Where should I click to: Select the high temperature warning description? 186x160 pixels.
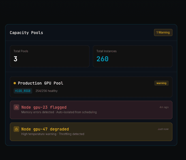coord(53,134)
